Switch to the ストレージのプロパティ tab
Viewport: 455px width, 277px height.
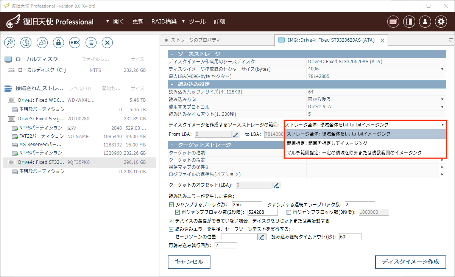coord(195,40)
